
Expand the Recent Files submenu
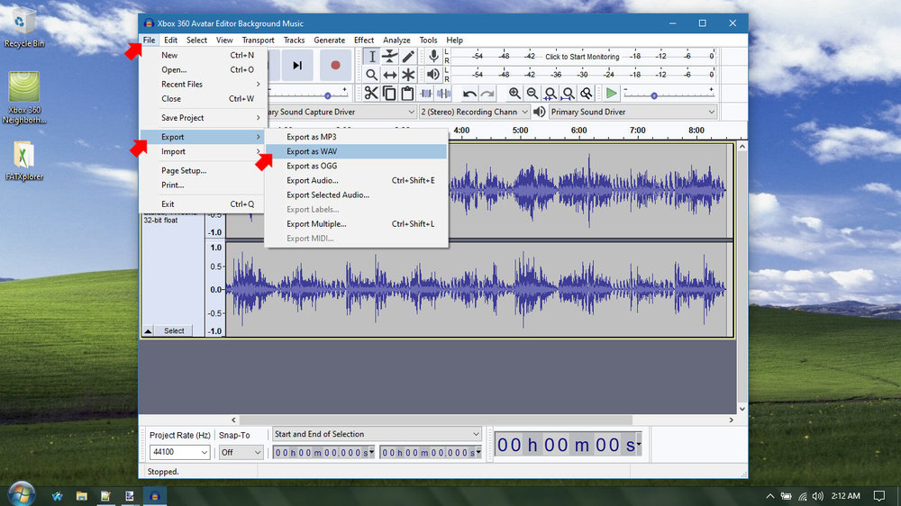(202, 84)
